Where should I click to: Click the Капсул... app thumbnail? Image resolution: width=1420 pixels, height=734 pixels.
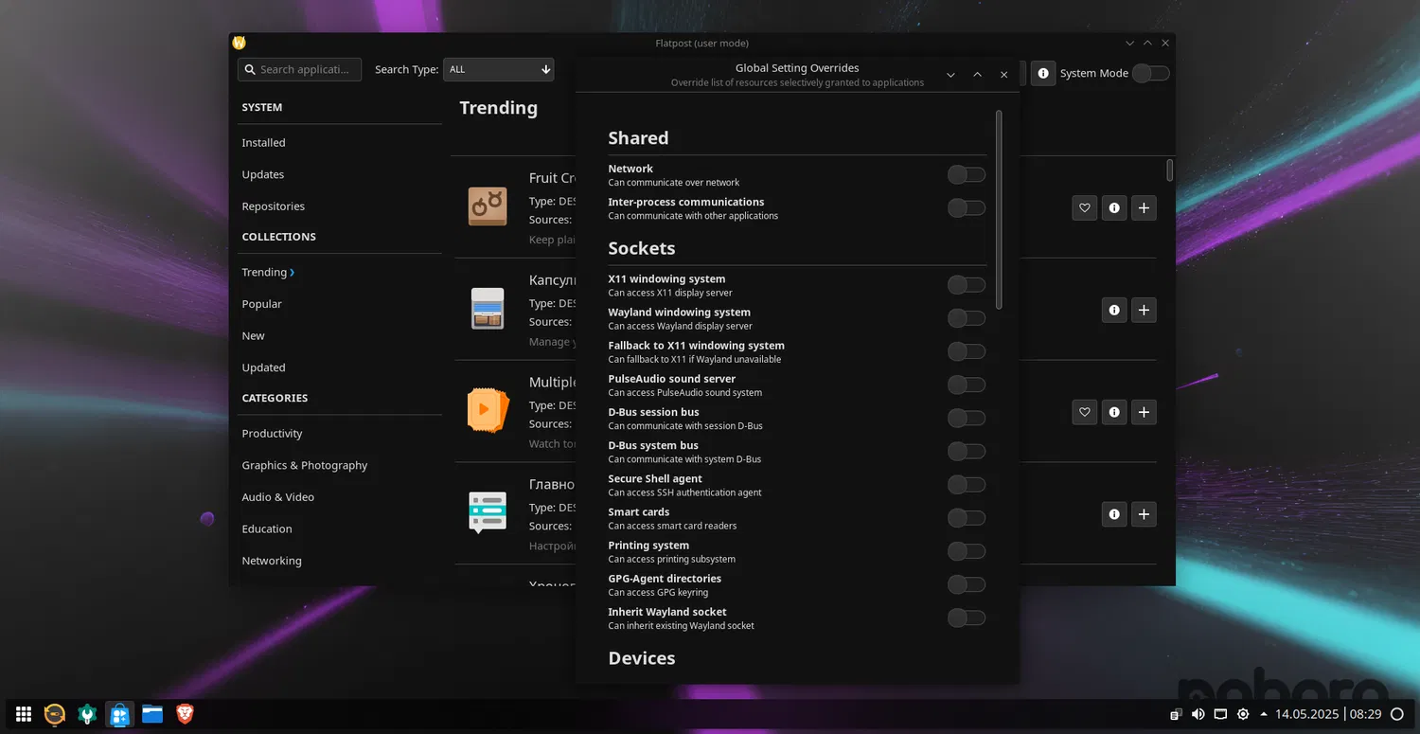pos(488,309)
